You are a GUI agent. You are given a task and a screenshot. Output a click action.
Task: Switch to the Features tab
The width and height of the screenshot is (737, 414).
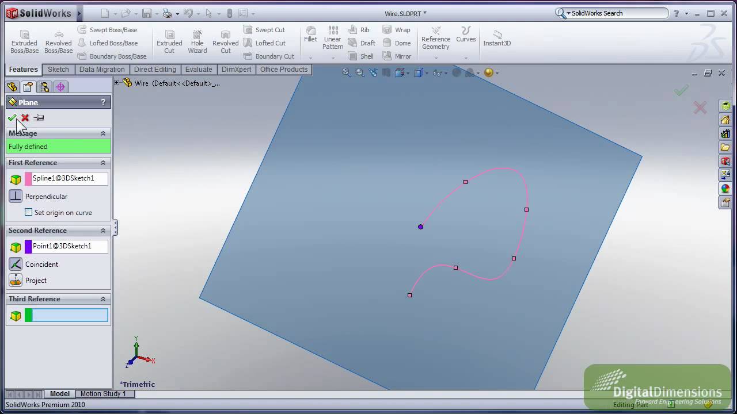[x=24, y=70]
